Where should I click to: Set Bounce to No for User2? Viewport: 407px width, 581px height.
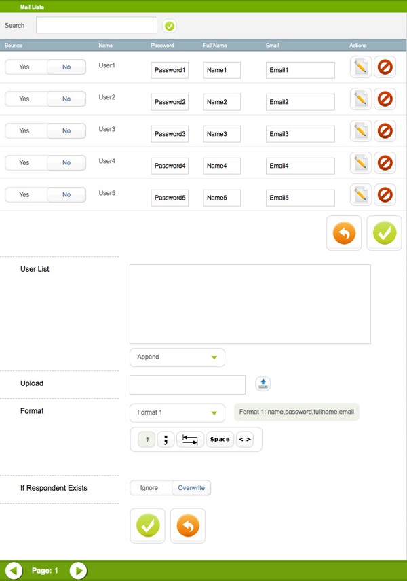[66, 99]
